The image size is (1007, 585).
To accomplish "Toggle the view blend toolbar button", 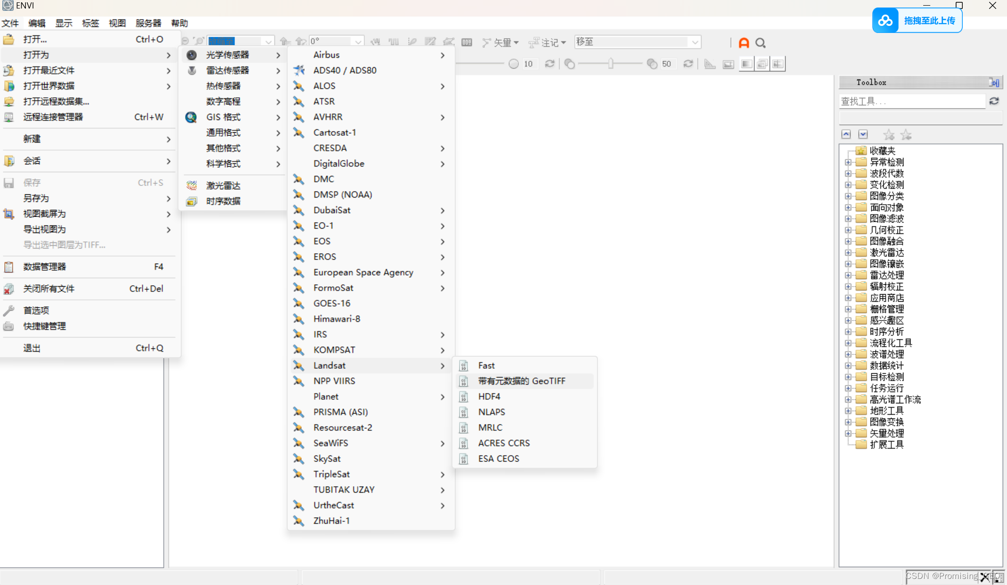I will 746,64.
